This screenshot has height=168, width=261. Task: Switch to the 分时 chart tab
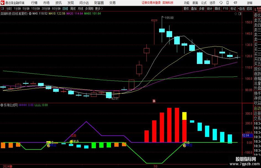coord(9,9)
